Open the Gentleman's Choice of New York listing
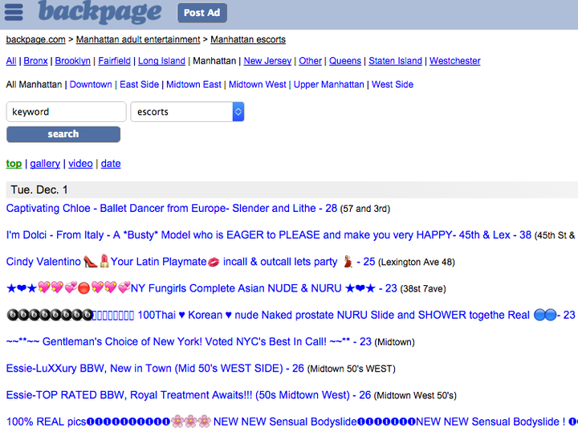Viewport: 578px width, 436px height. 189,341
